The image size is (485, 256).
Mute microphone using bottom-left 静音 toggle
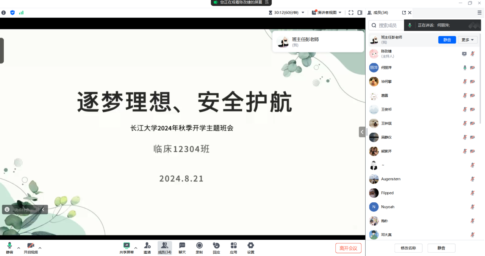coord(9,248)
